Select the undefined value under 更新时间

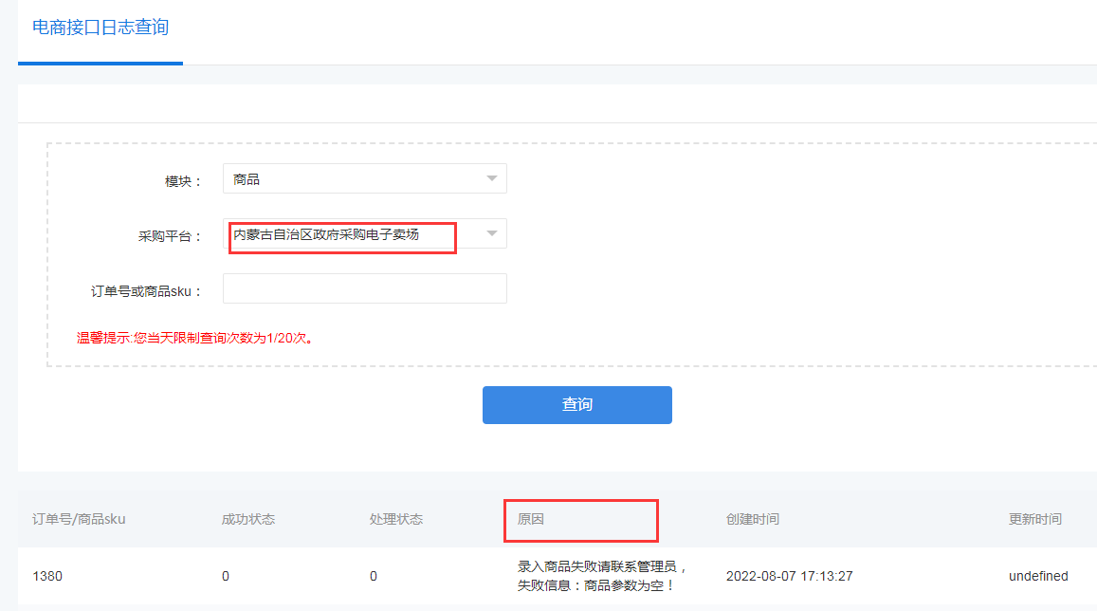click(1038, 576)
